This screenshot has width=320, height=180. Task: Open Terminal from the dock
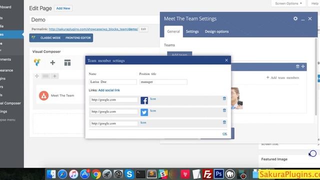[x=140, y=174]
